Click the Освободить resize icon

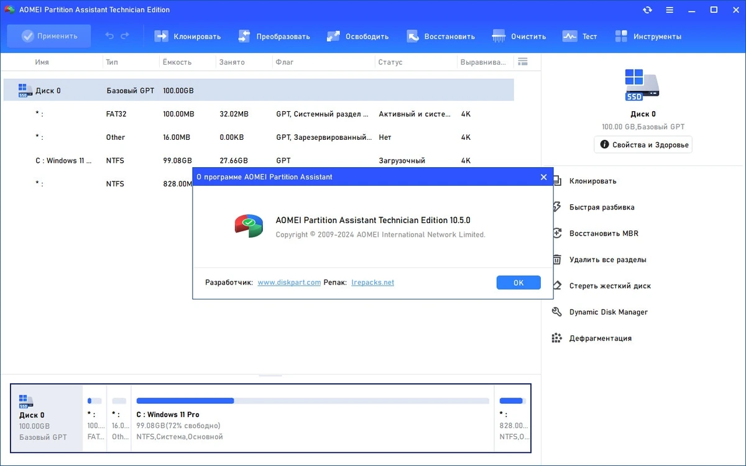click(x=333, y=36)
